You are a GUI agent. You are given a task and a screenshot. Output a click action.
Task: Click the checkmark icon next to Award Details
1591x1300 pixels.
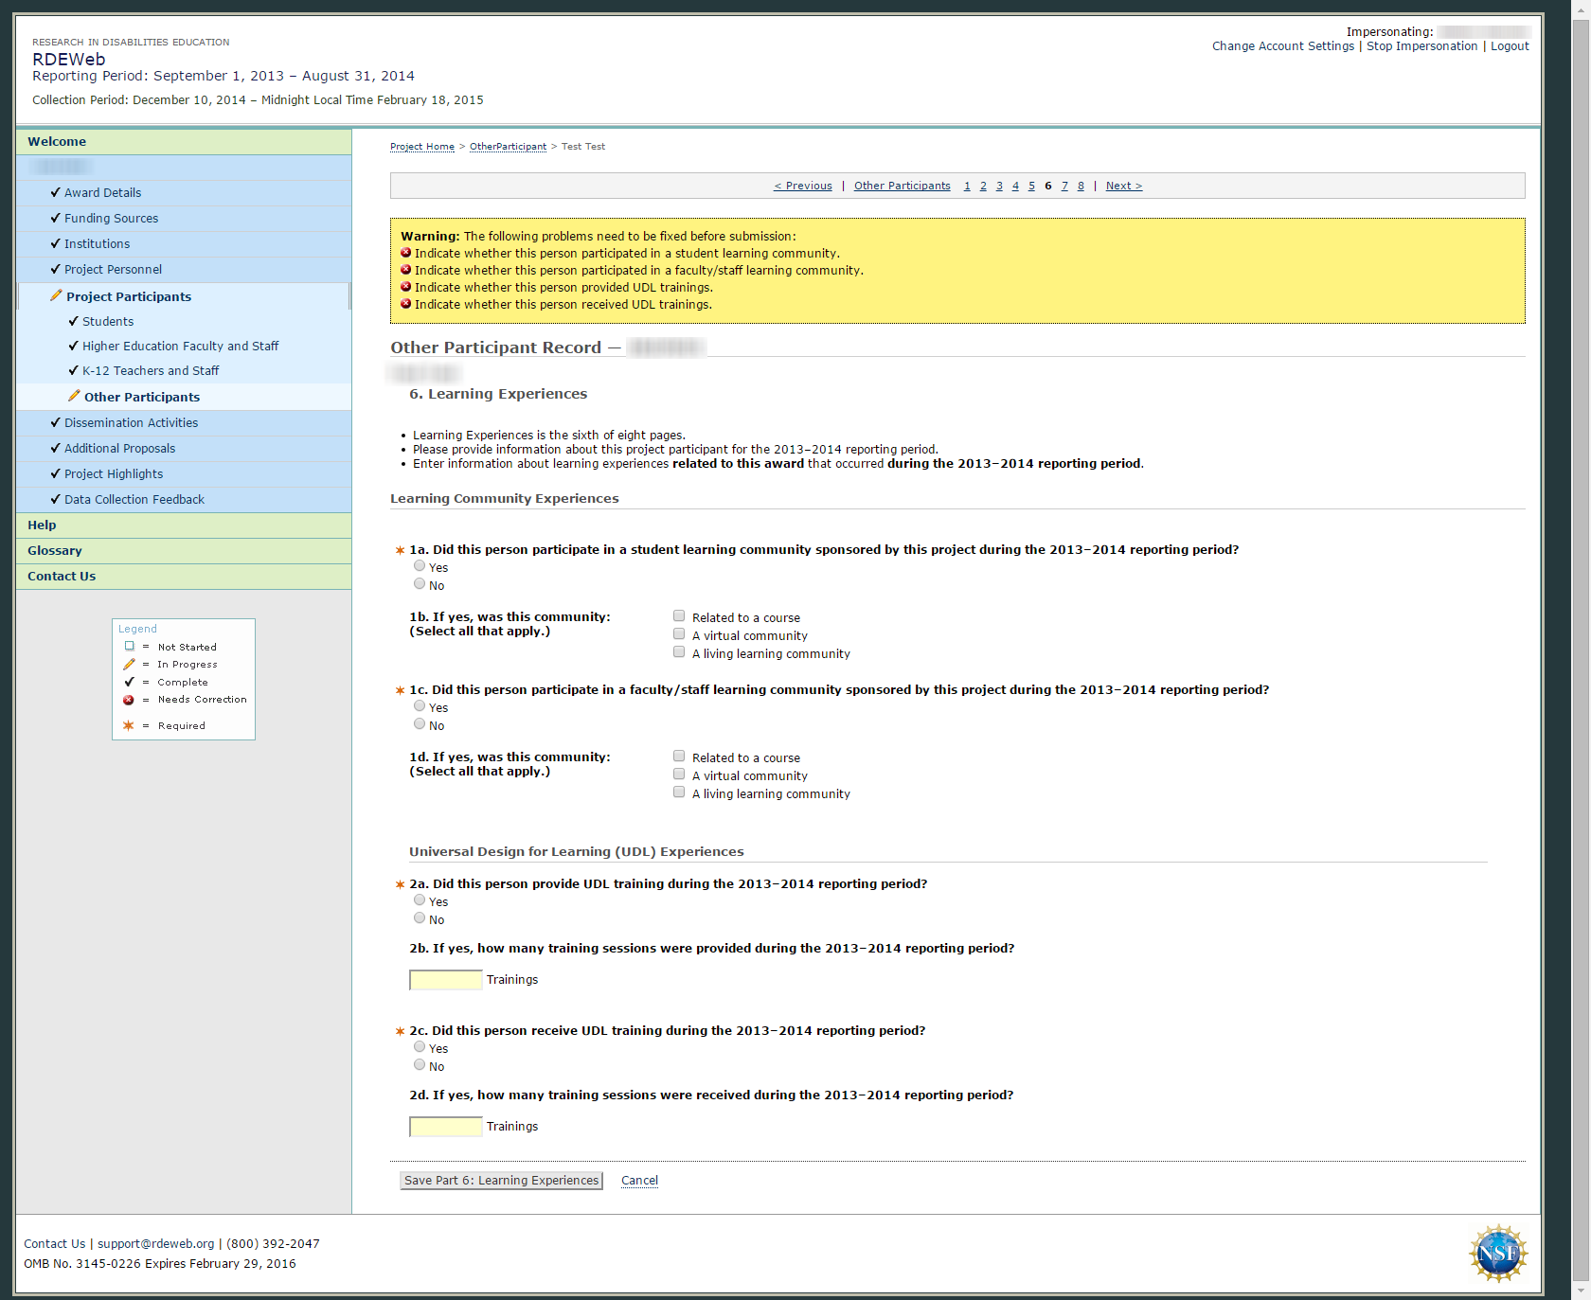point(55,192)
